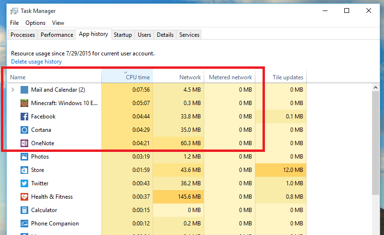This screenshot has width=384, height=235.
Task: Select the Facebook row name
Action: click(44, 117)
